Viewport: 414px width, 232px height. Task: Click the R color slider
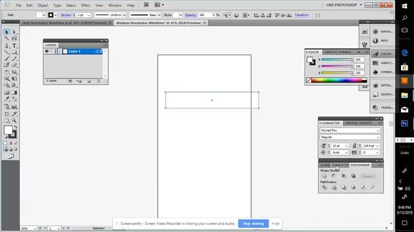337,60
